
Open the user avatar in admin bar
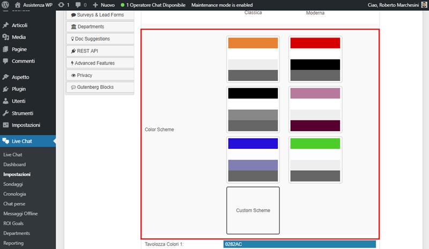[x=424, y=5]
